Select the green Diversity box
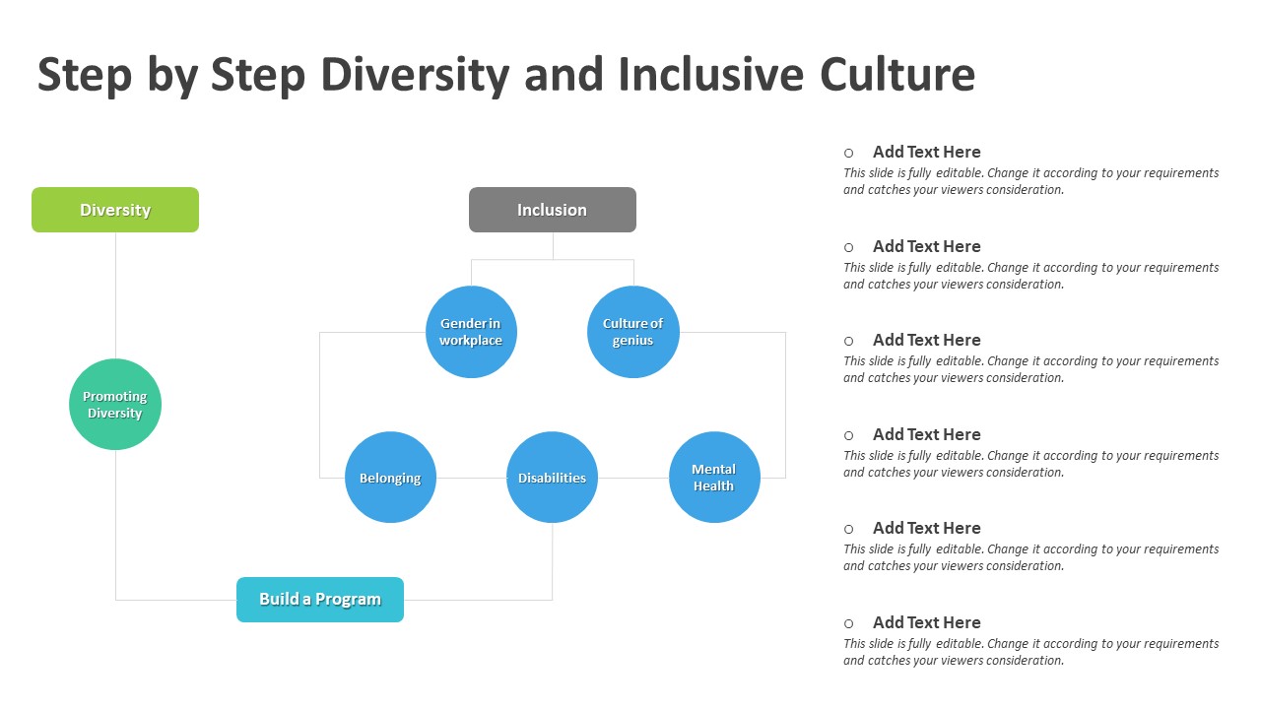 click(115, 210)
